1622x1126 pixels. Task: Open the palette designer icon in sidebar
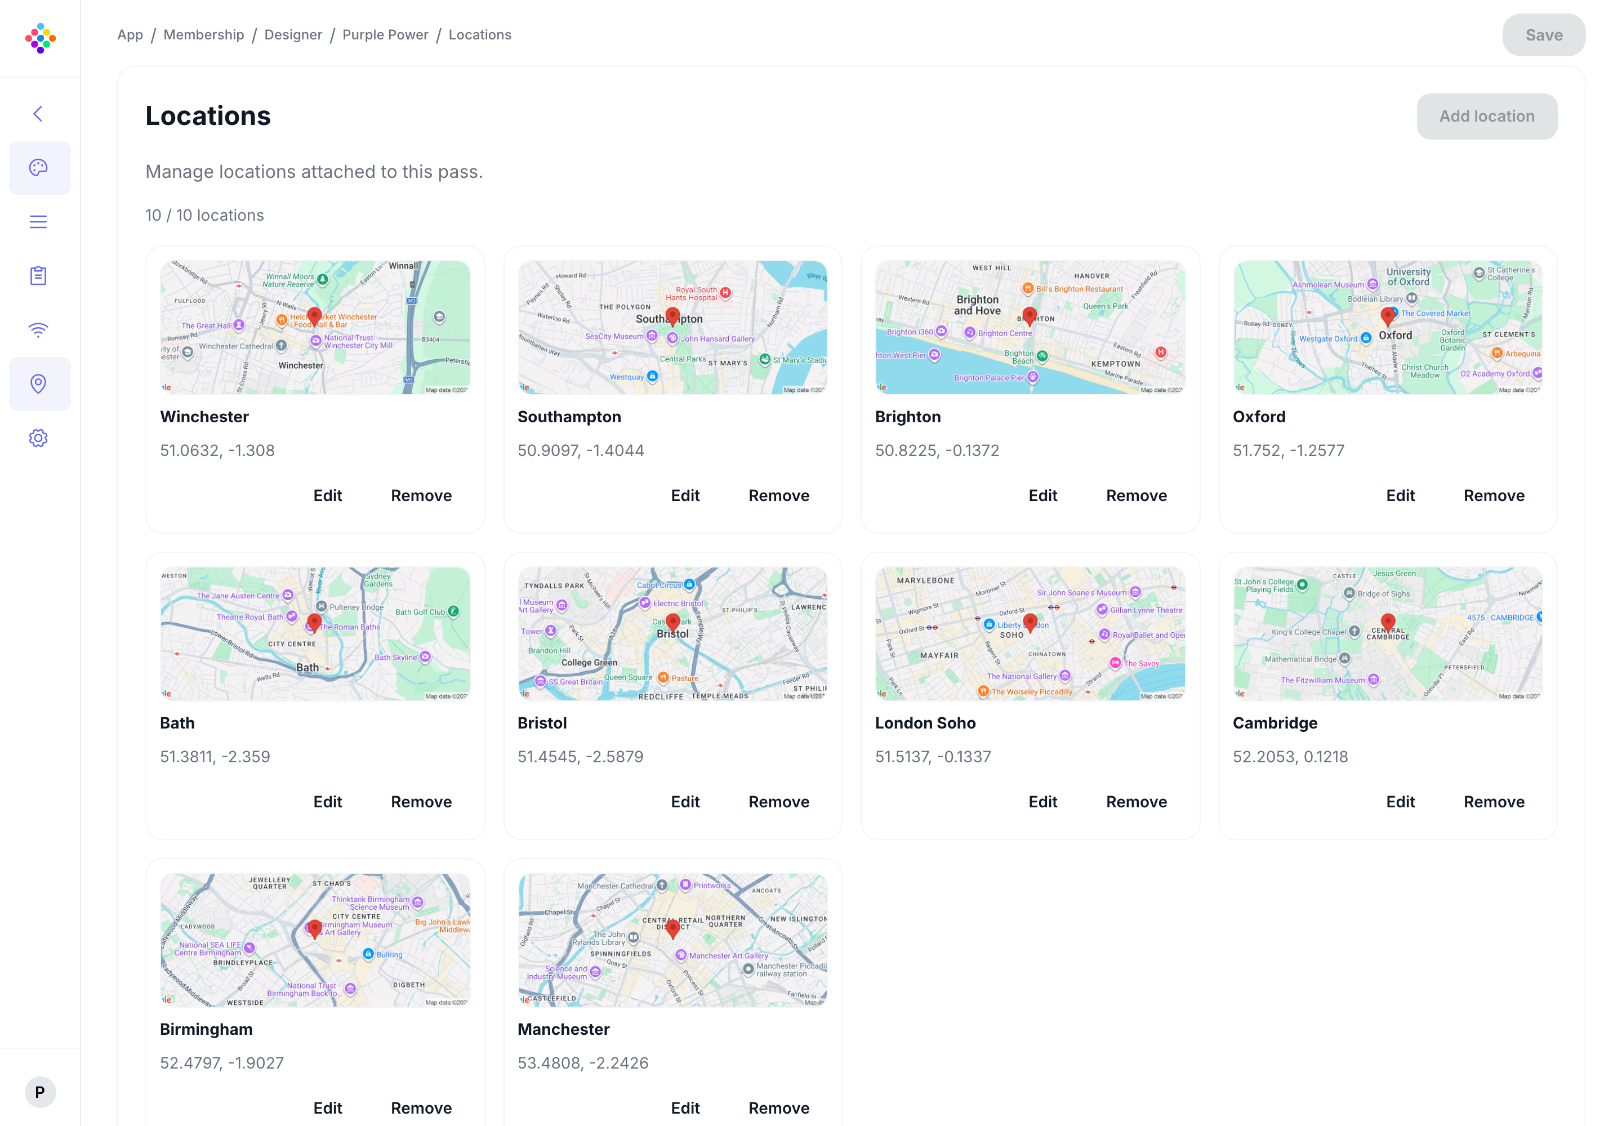click(39, 167)
